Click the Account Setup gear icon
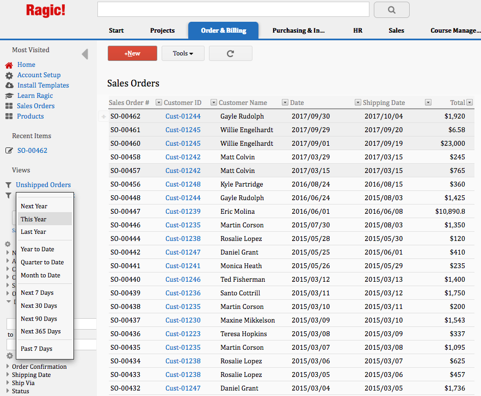The image size is (481, 396). click(x=9, y=76)
